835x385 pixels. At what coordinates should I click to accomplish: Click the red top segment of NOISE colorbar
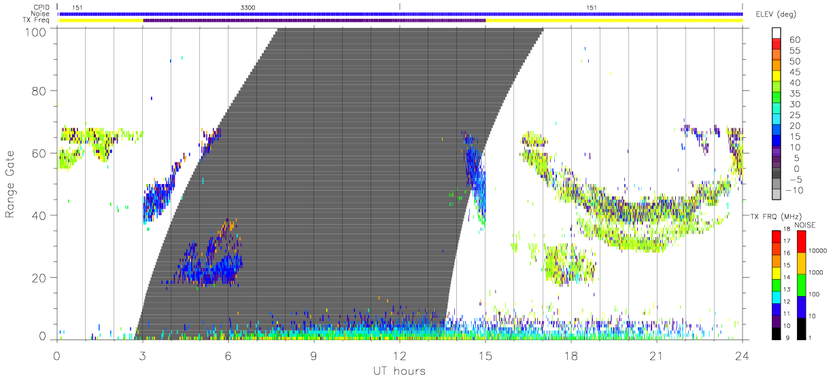[801, 242]
